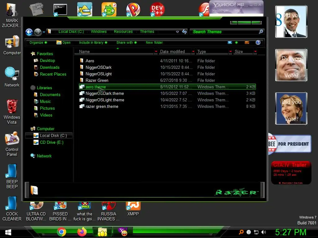The width and height of the screenshot is (318, 238).
Task: Open the Share with dropdown
Action: [127, 42]
